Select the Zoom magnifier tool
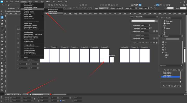187x103 pixels. point(2,90)
